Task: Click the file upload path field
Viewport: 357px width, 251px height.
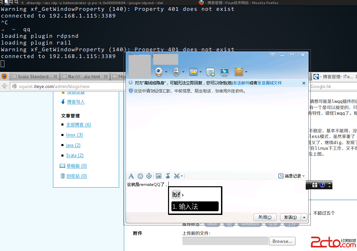Action: click(x=225, y=241)
